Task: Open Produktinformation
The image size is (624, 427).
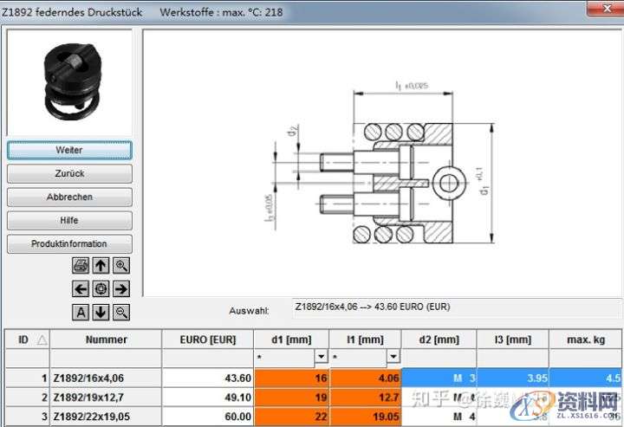Action: [x=69, y=243]
